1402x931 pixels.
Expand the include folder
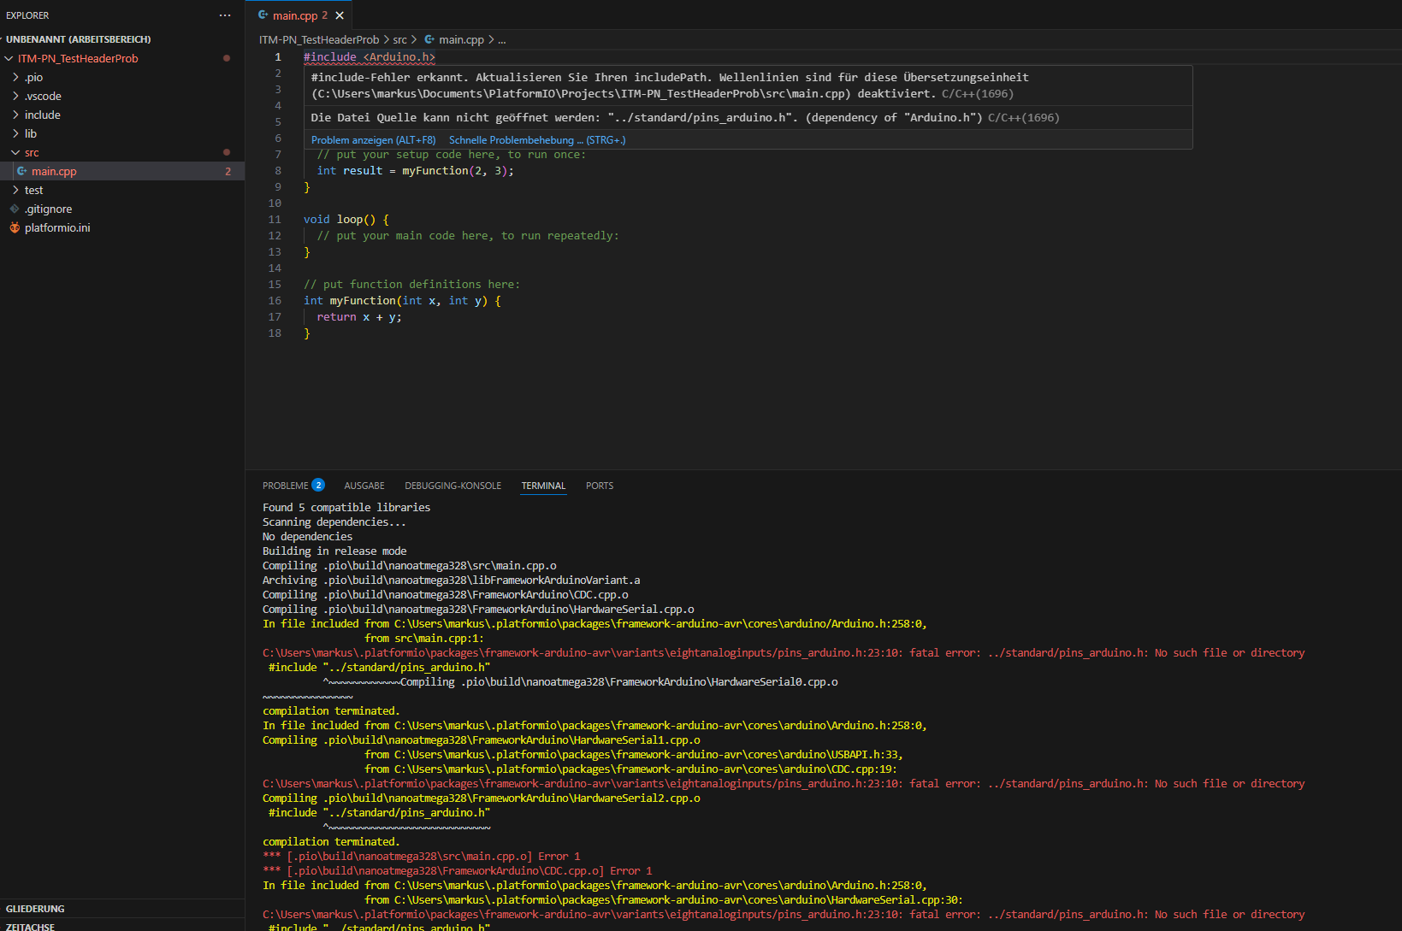tap(15, 115)
